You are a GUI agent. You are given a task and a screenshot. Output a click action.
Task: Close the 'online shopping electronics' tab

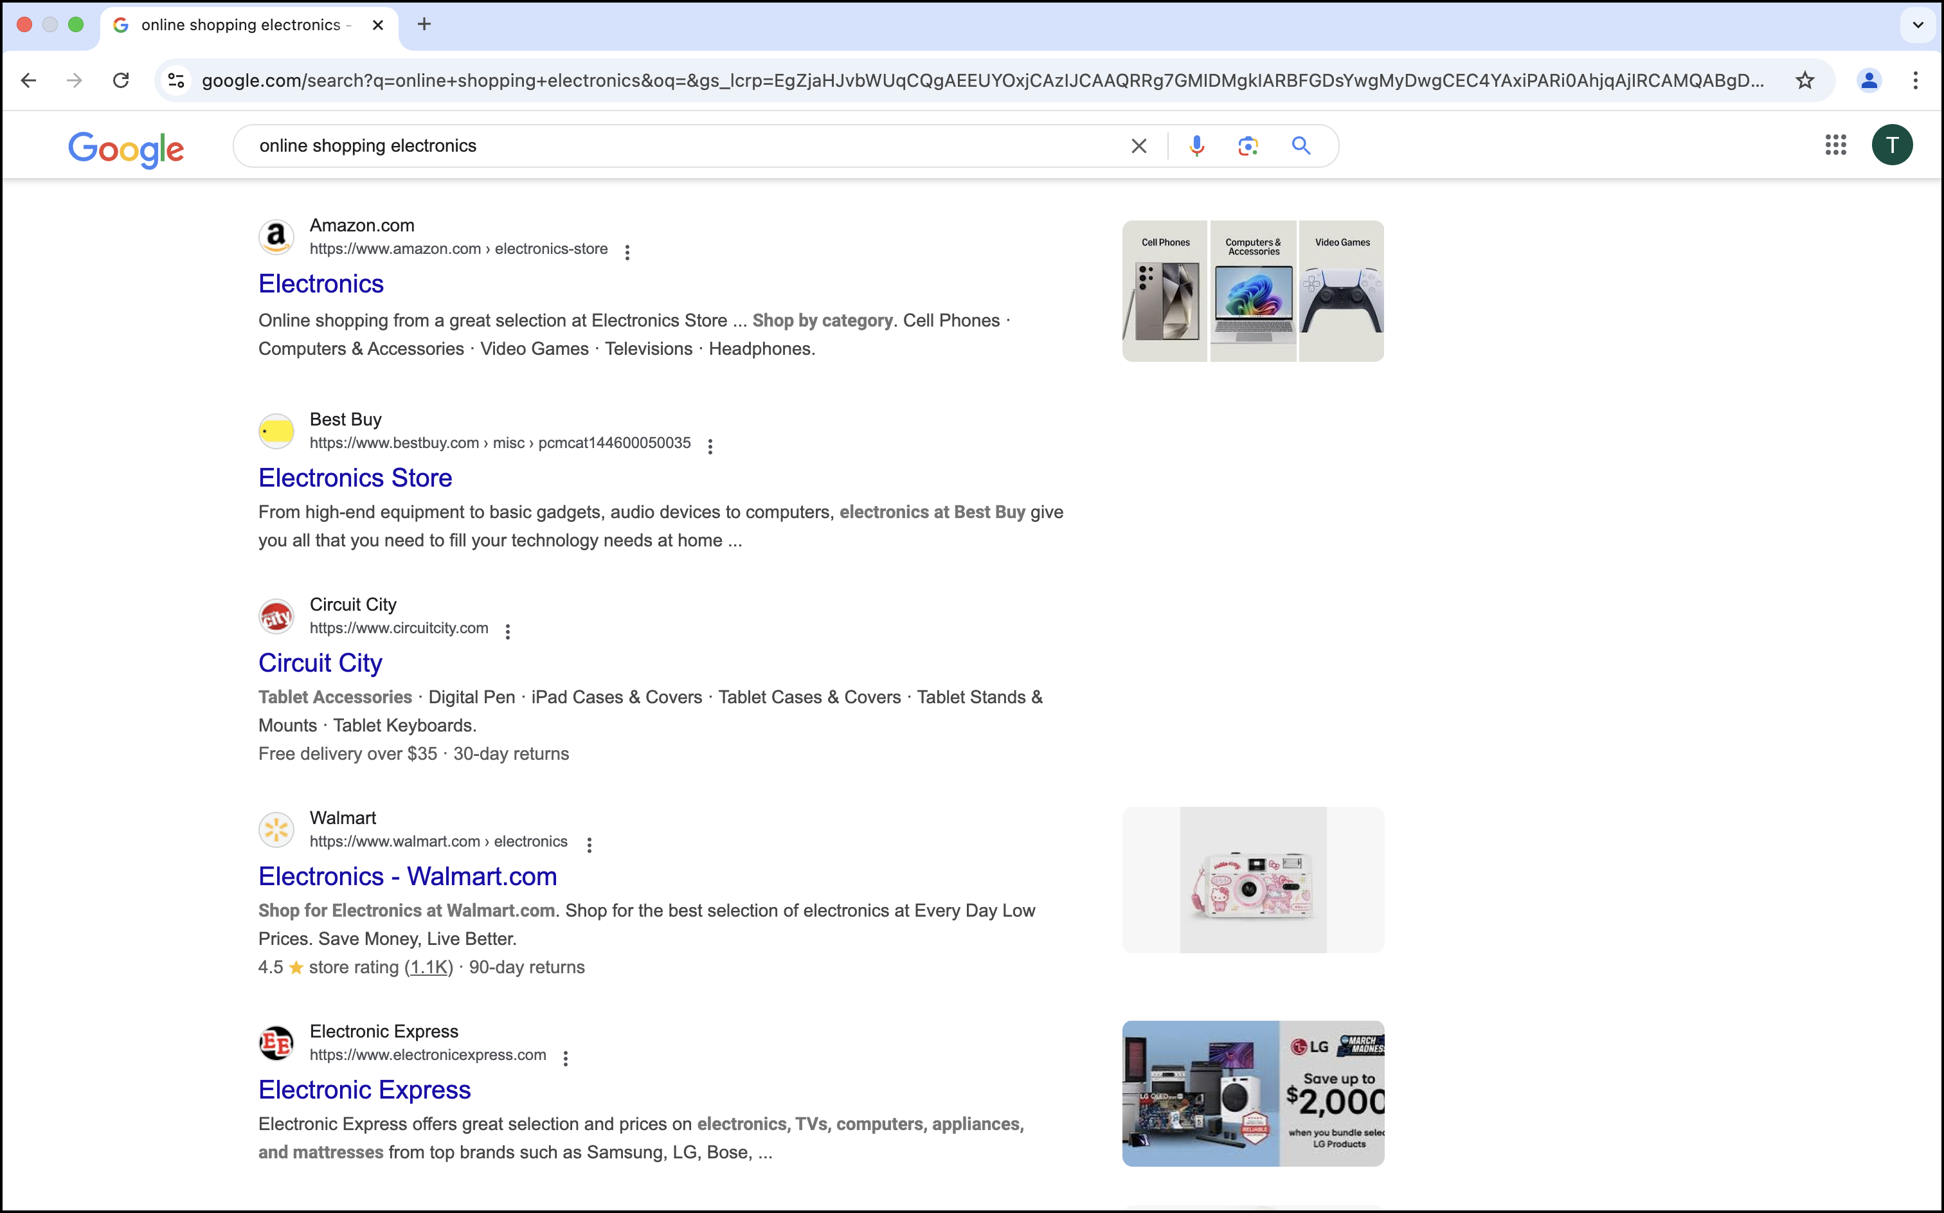(x=378, y=25)
